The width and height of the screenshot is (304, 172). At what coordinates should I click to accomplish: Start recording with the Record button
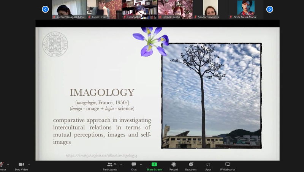[174, 166]
